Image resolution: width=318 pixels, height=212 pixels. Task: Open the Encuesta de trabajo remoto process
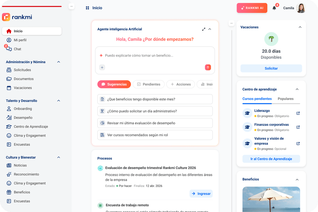127,205
